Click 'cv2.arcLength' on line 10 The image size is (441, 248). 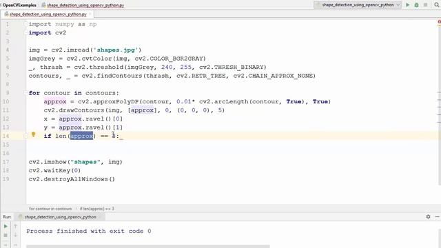pyautogui.click(x=223, y=101)
